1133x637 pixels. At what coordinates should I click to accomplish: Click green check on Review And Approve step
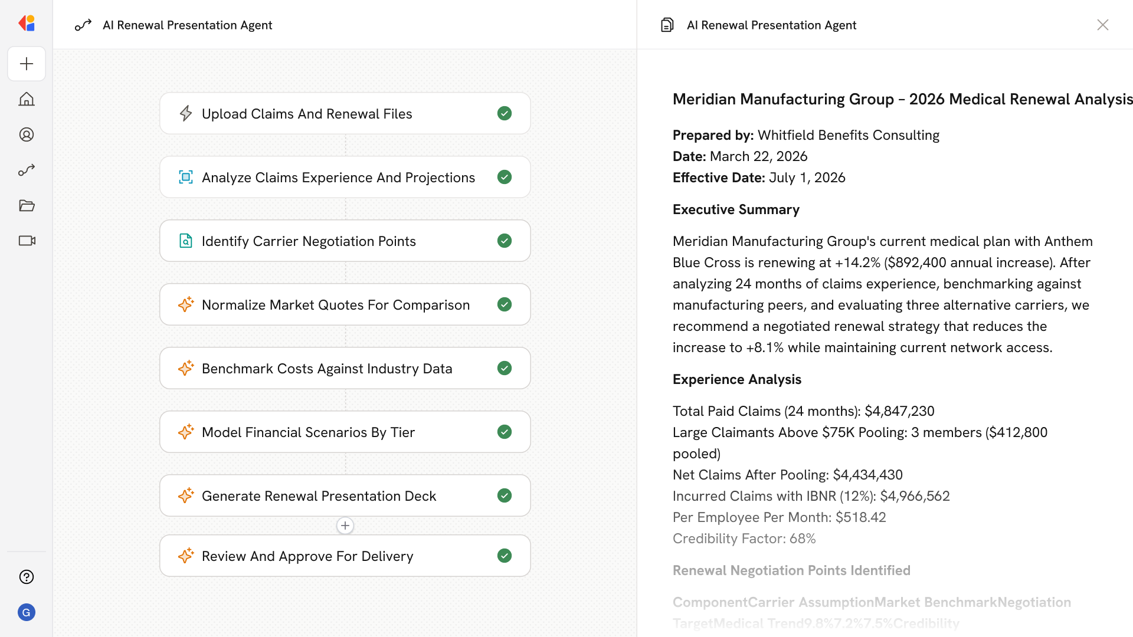[x=504, y=556]
